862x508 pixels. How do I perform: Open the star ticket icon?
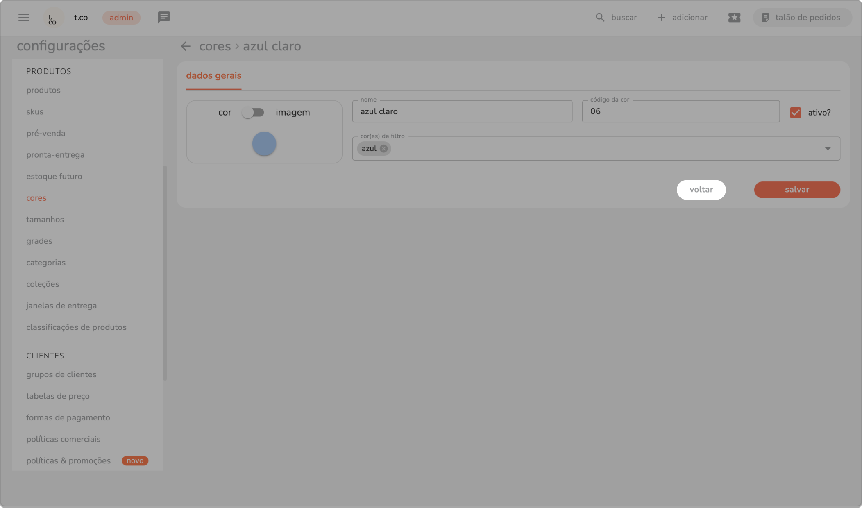pos(734,18)
